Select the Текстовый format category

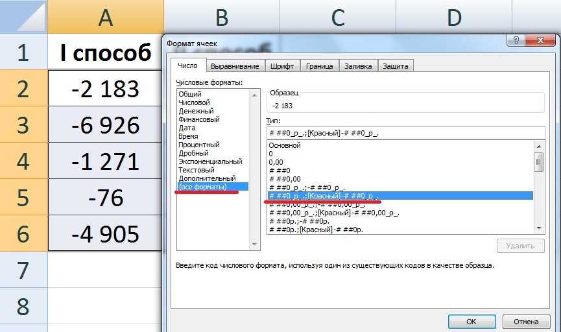(213, 170)
